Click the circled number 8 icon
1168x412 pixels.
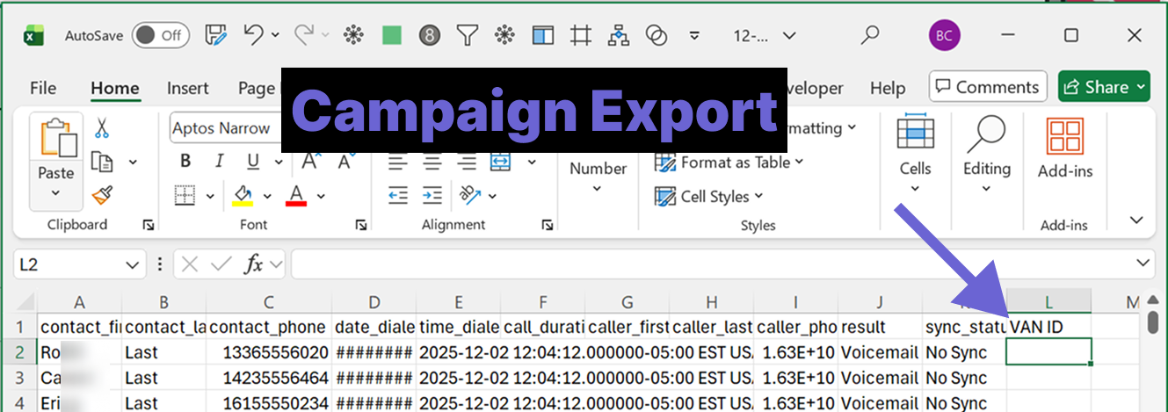coord(430,35)
